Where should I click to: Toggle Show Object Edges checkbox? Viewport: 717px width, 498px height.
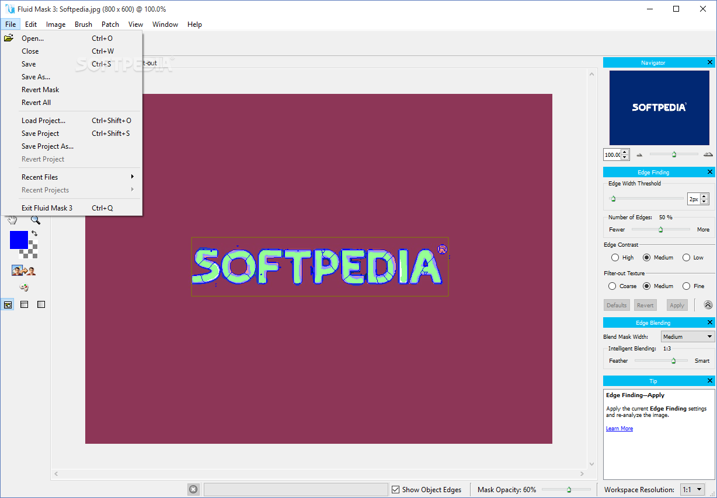pos(395,489)
